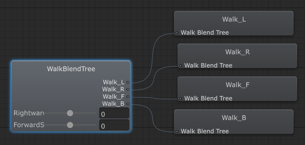Screen dimensions: 305x145
Task: Select the Walk_R node by its title
Action: coord(237,52)
